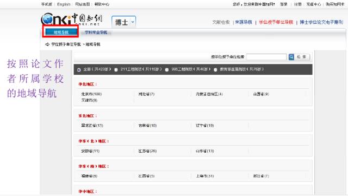Select the 教育部直属院校 radio button
Screen dimensions: 348x196
[x=215, y=70]
